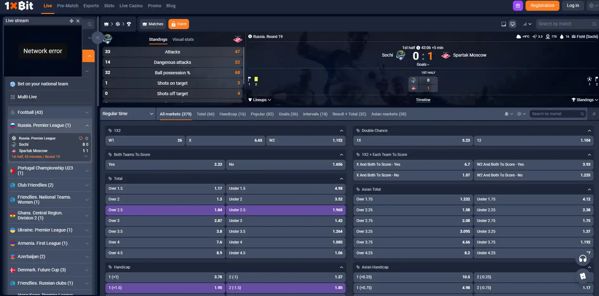Collapse all markets with double-chevron icon
This screenshot has width=599, height=296.
pyautogui.click(x=594, y=114)
